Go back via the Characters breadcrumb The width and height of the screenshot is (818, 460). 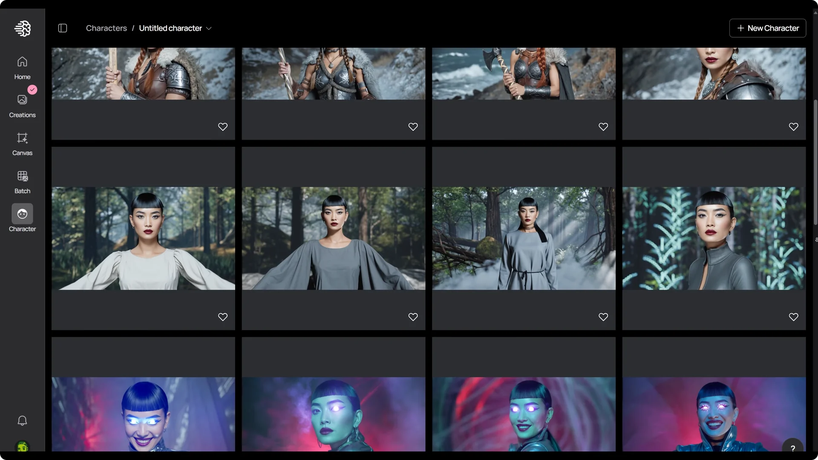point(106,28)
